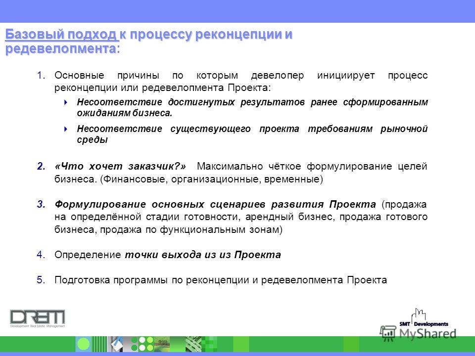Click the MyShared presentation icon
This screenshot has width=475, height=356.
click(388, 334)
